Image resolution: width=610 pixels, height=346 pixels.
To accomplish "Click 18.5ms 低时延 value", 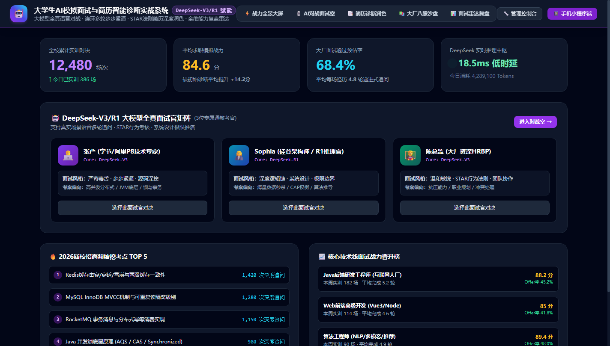I will click(488, 64).
